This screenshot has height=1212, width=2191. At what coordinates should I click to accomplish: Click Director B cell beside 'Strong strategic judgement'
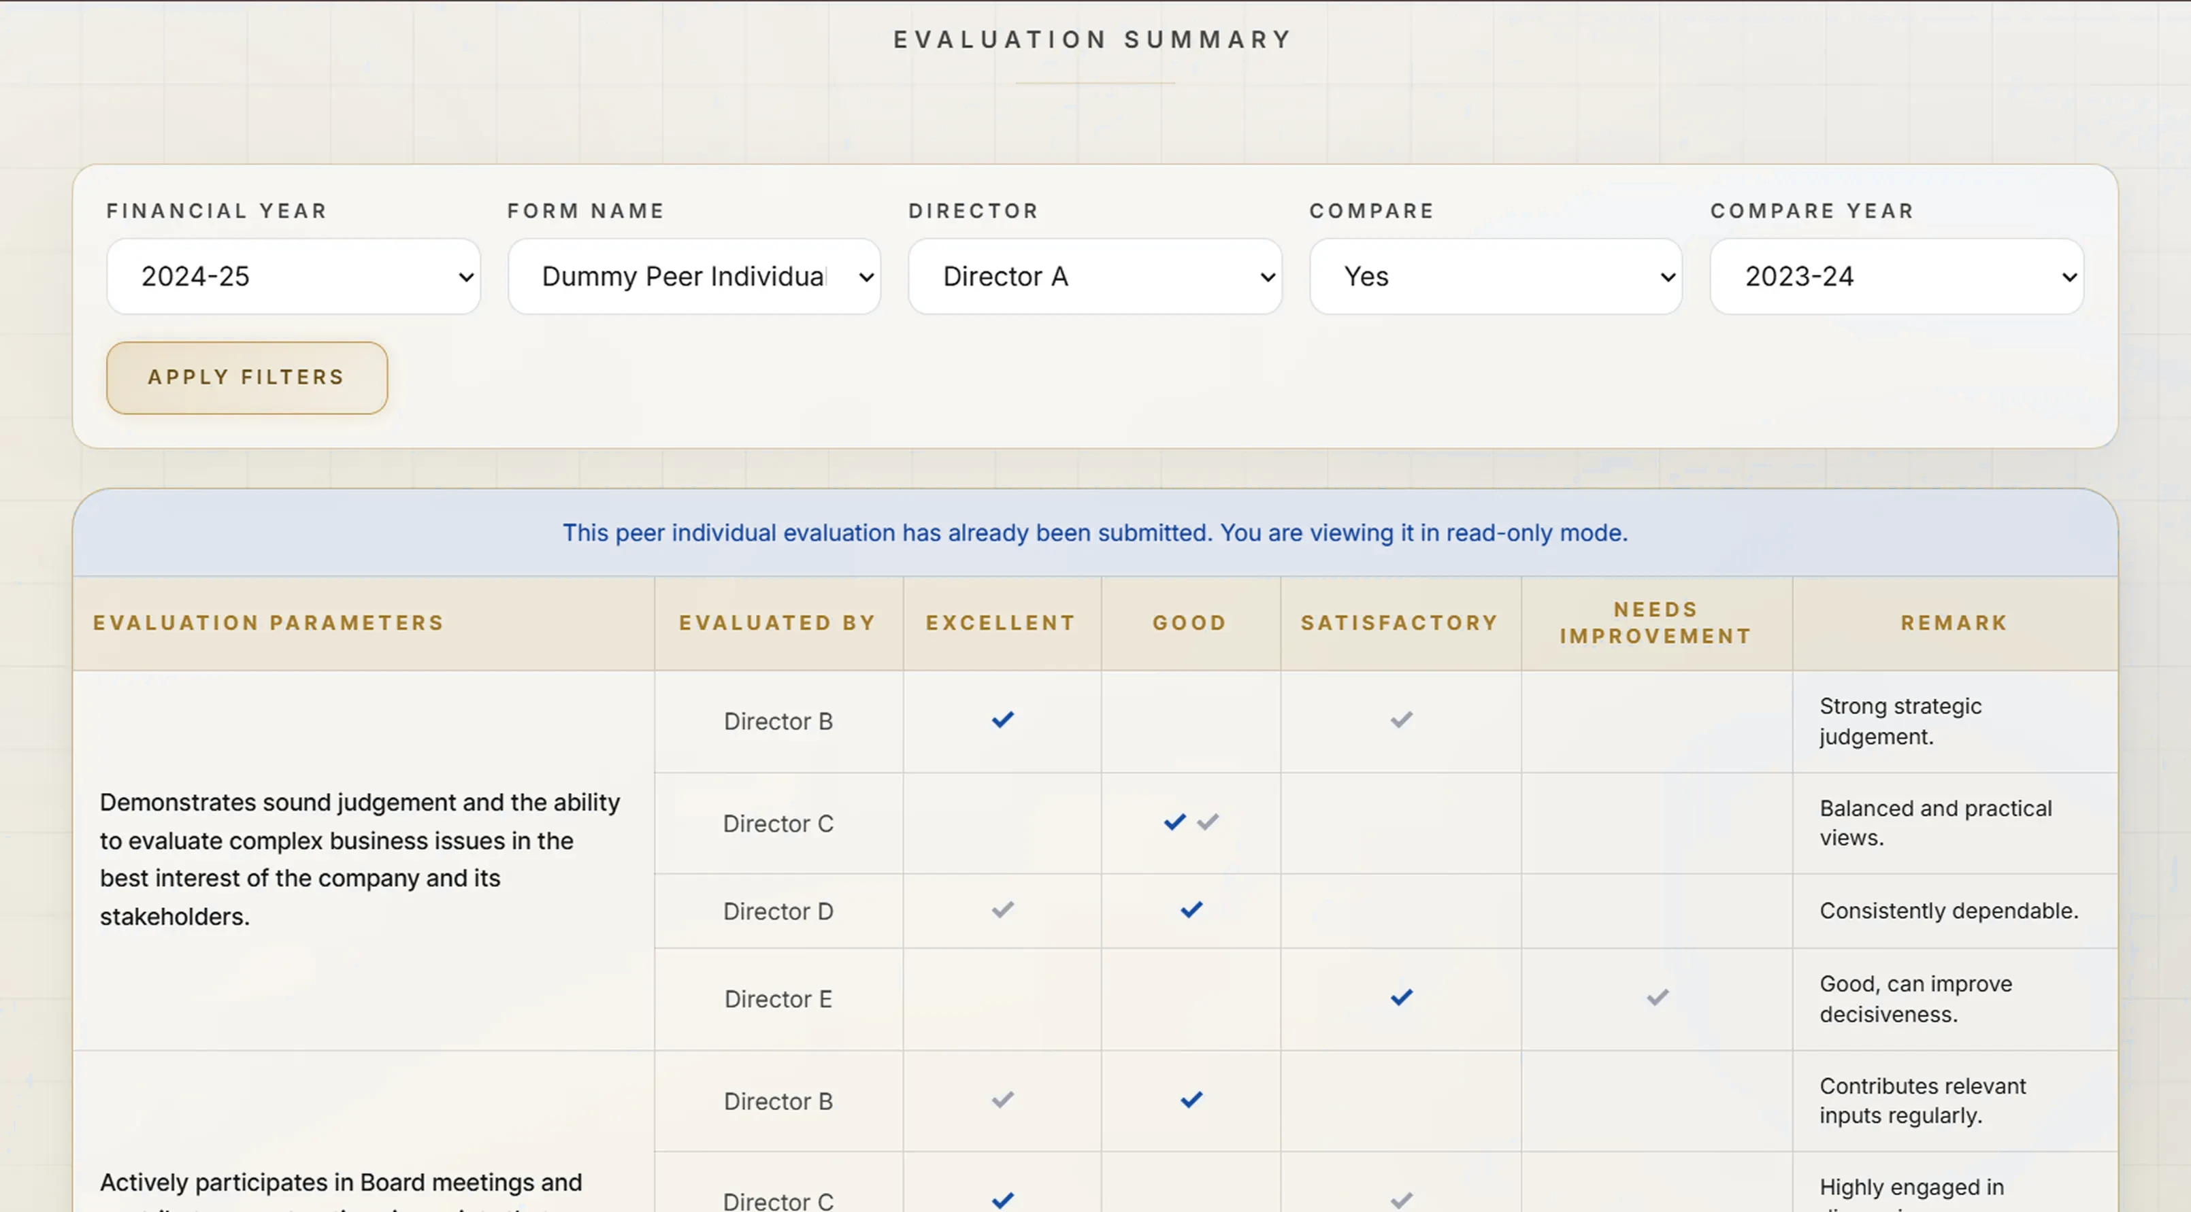pyautogui.click(x=778, y=722)
